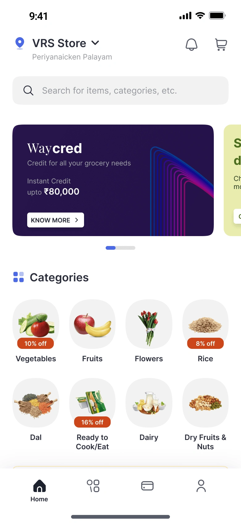Open the Dairy category
Screen dimensions: 241x523
coord(149,403)
